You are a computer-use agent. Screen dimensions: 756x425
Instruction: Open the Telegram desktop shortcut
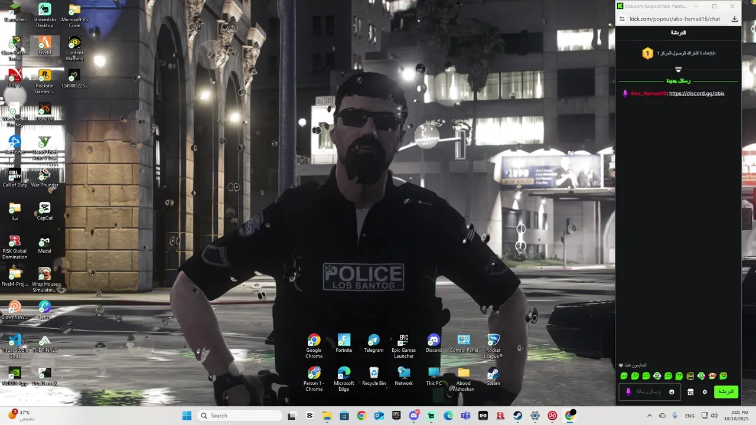pyautogui.click(x=374, y=343)
